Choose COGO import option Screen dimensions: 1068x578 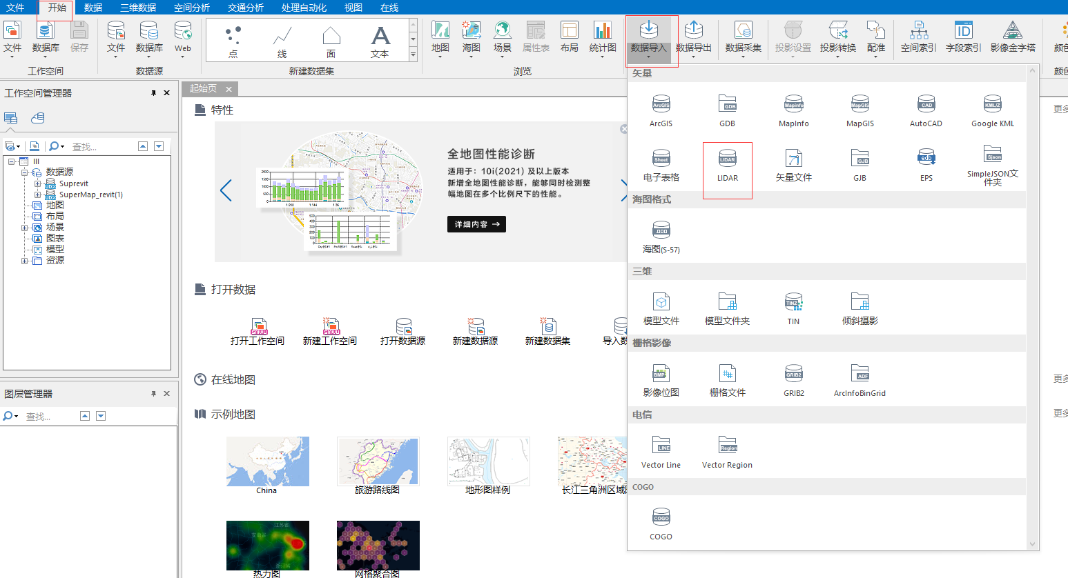click(661, 524)
